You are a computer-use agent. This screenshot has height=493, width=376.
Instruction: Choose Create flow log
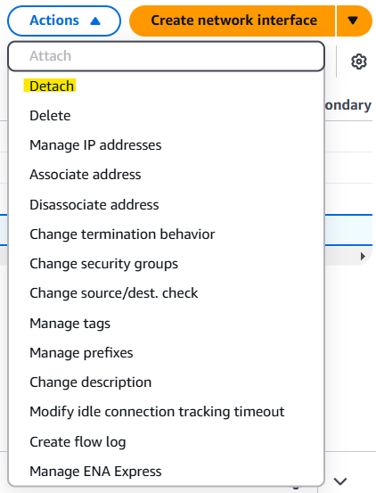166,442
